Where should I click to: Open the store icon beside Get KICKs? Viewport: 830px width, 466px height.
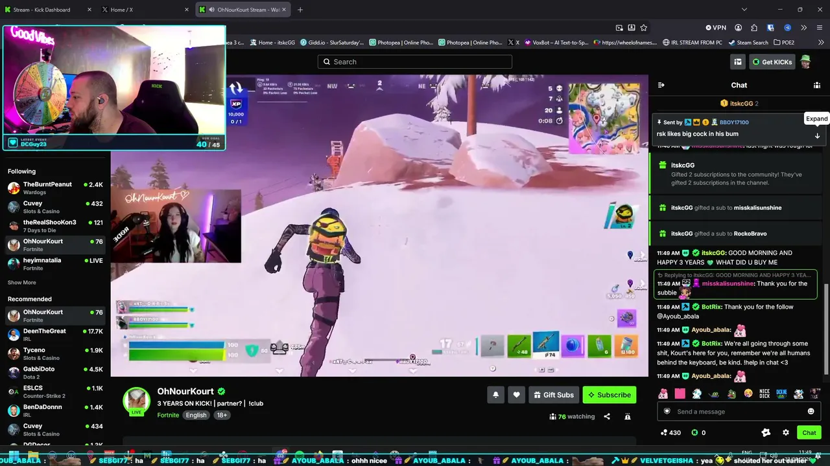click(738, 62)
